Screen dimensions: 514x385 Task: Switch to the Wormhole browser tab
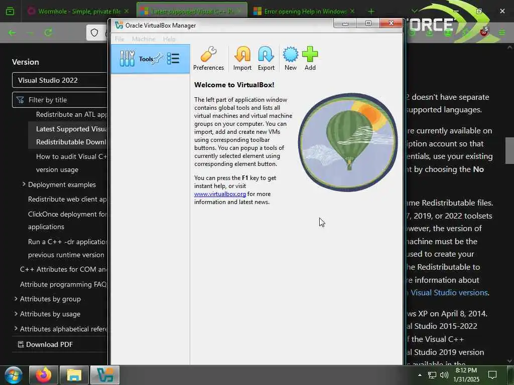79,12
